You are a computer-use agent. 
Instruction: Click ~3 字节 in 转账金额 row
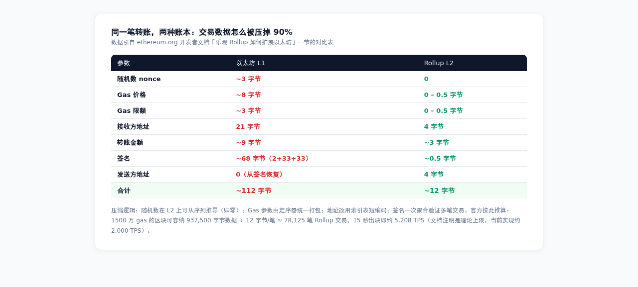pyautogui.click(x=436, y=143)
